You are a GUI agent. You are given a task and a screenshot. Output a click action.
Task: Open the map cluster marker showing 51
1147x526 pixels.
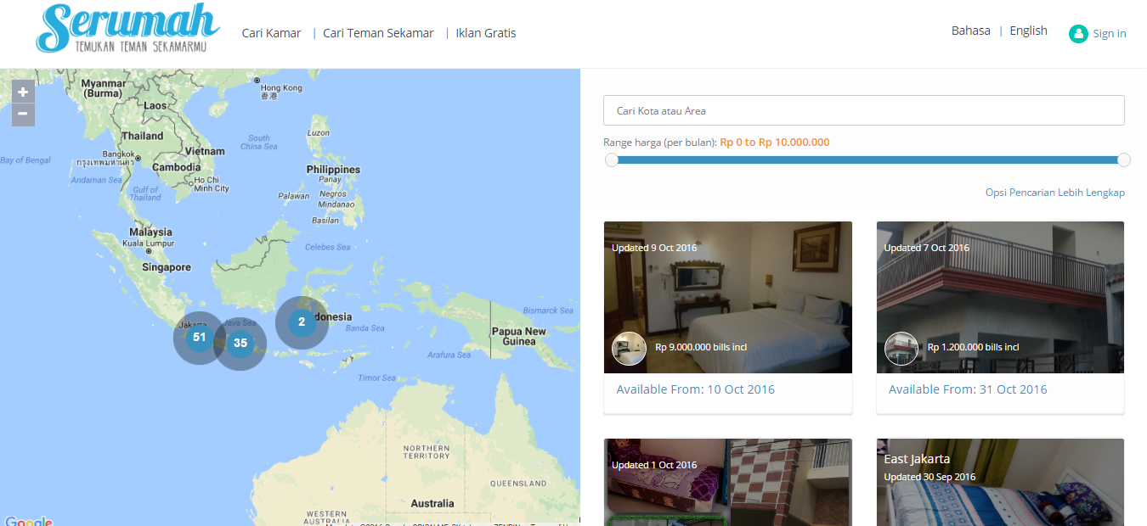(199, 338)
